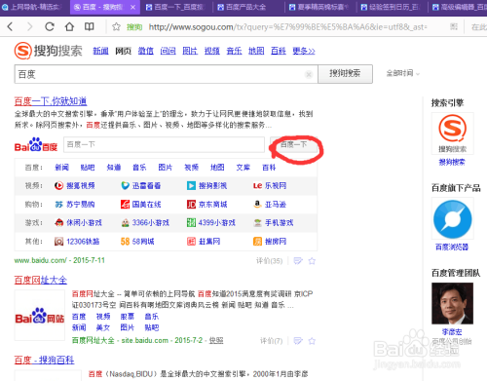Click the Sogou search logo
The width and height of the screenshot is (487, 381).
tap(48, 51)
